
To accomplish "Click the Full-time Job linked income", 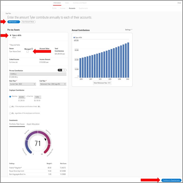I will click(x=13, y=62).
